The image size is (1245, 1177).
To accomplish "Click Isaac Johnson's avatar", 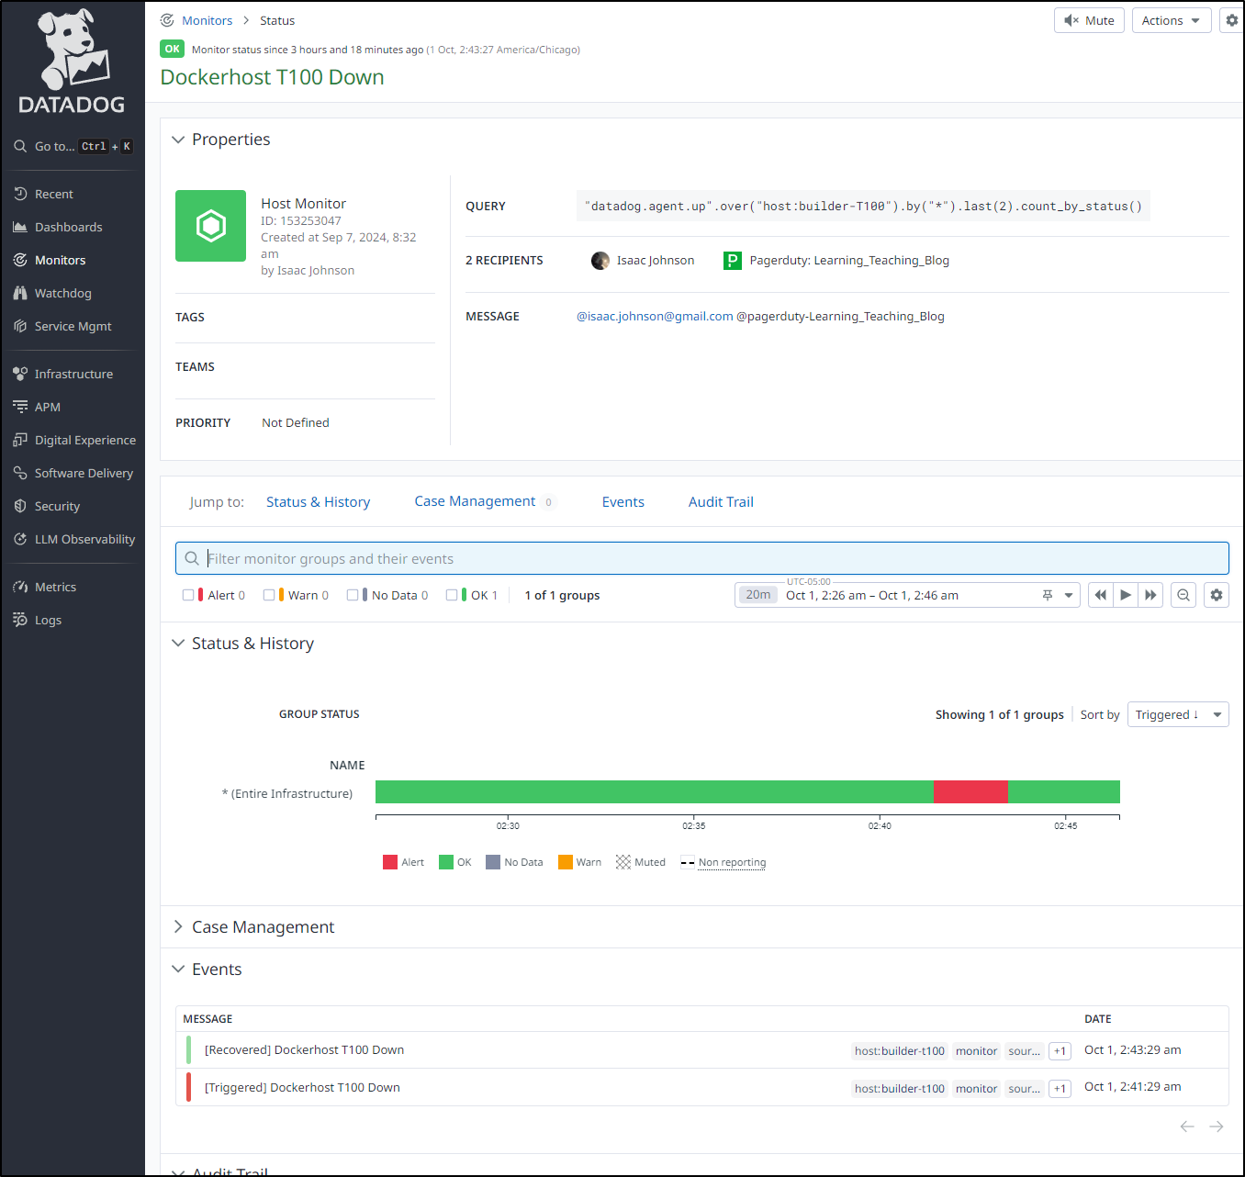I will coord(600,261).
